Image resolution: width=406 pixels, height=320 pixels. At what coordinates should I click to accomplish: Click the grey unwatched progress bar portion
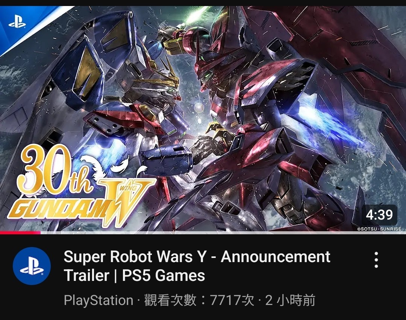(223, 232)
